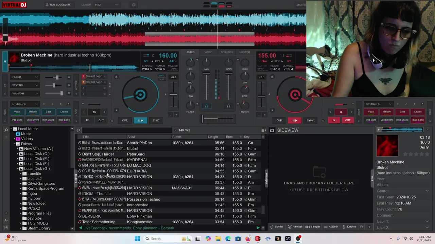Switch to the MASTER mixer tab
Viewport: 435px width, 244px height.
(x=244, y=52)
